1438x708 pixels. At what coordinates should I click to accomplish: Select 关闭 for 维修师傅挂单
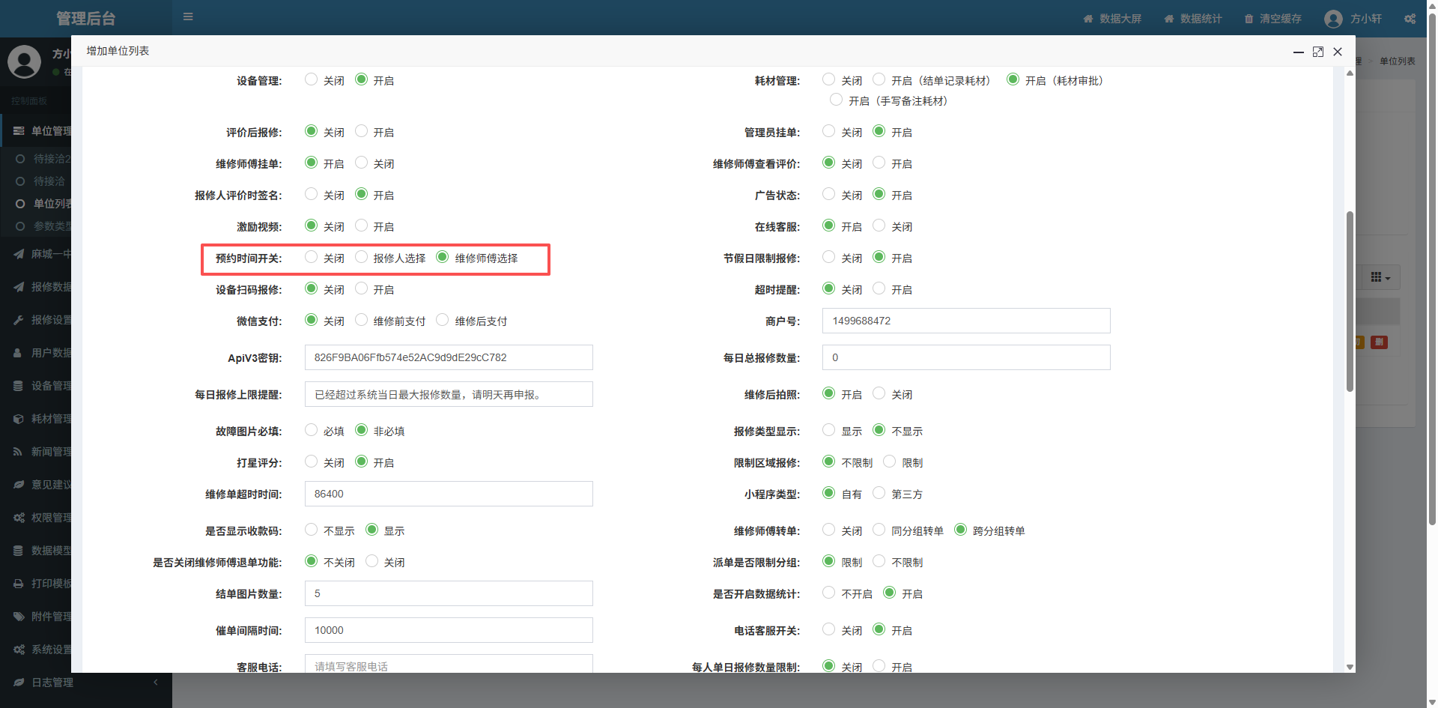tap(362, 163)
